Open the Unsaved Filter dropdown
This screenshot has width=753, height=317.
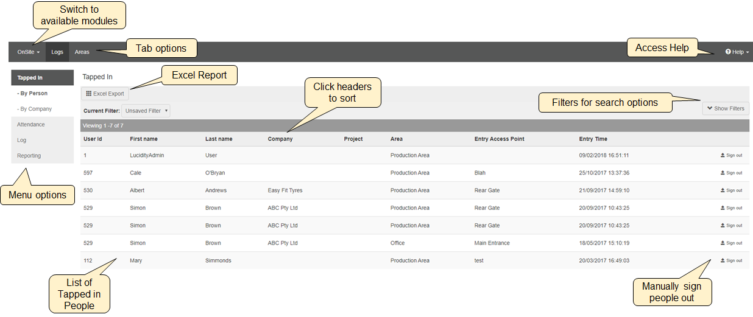click(146, 111)
